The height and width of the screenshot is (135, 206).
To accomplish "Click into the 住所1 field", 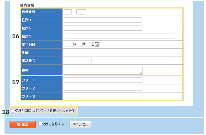I will pyautogui.click(x=103, y=20).
